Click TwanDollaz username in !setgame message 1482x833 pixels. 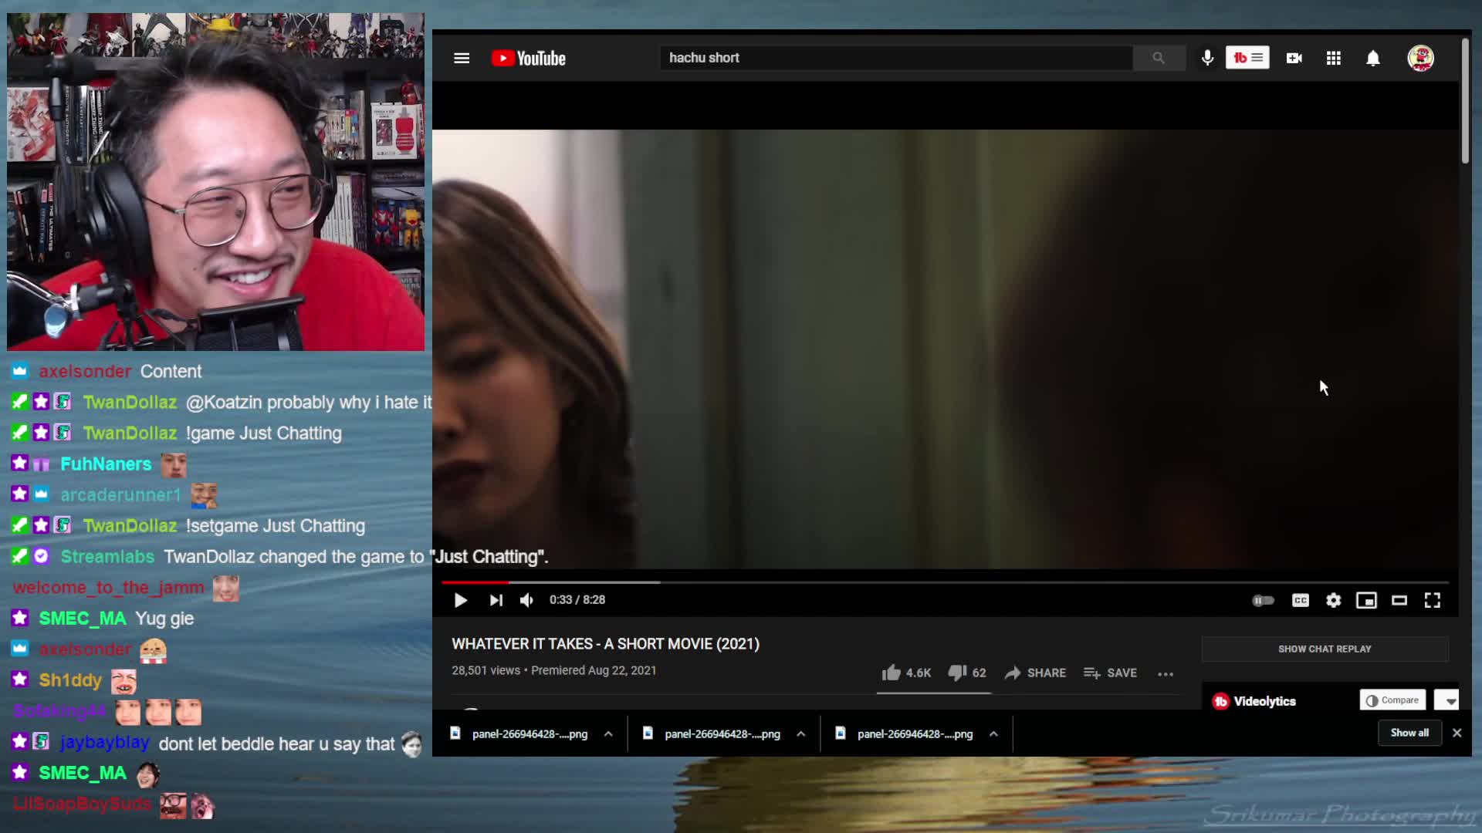pyautogui.click(x=130, y=526)
